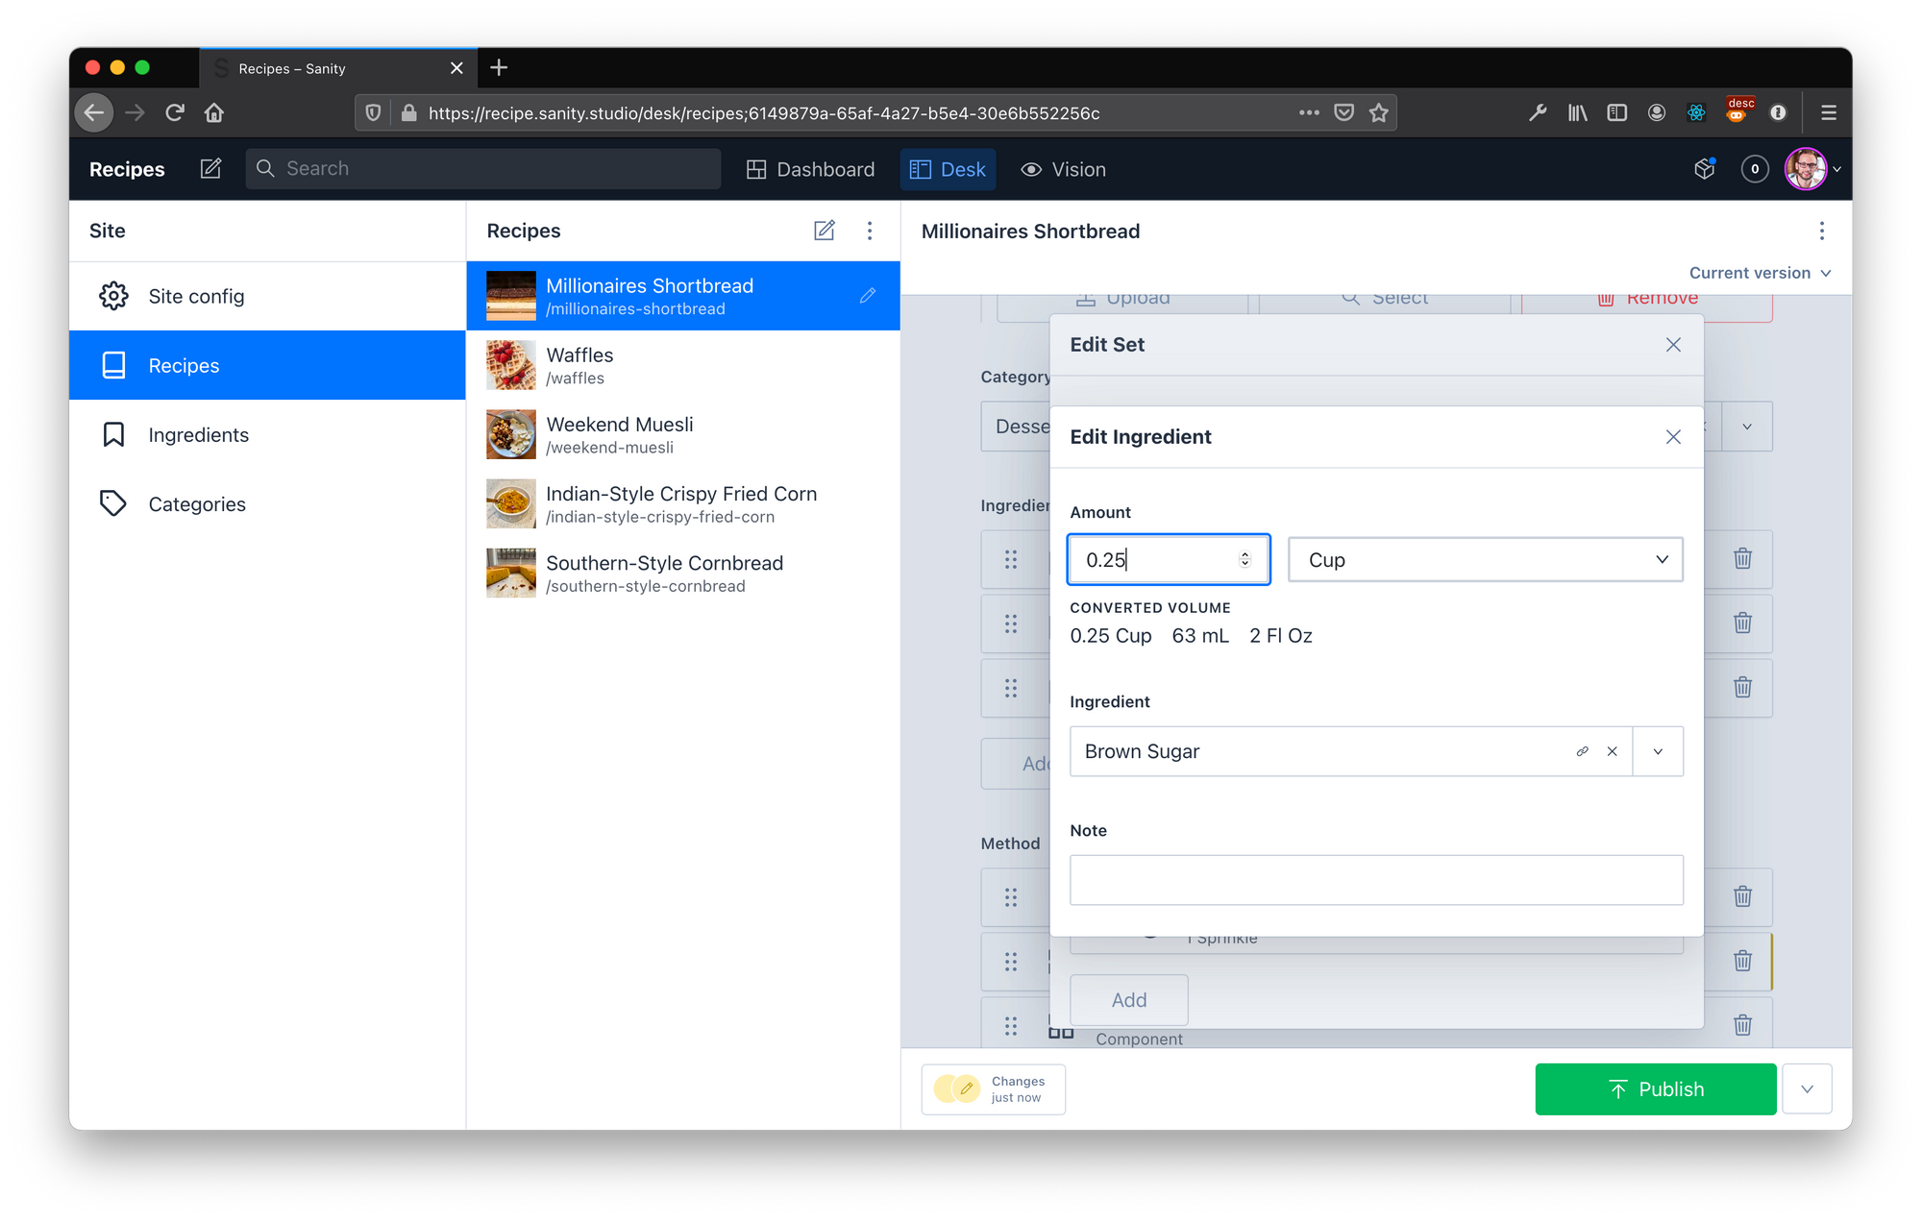This screenshot has height=1222, width=1922.
Task: Open publish options arrow next to Publish
Action: coord(1807,1089)
